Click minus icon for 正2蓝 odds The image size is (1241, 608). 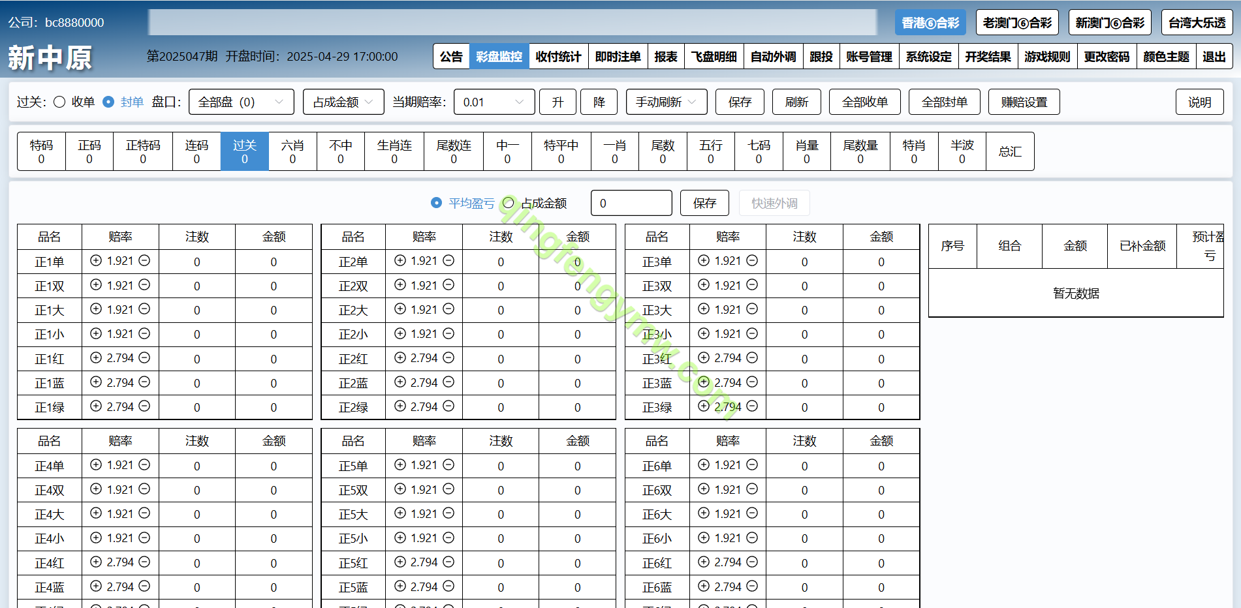(448, 382)
